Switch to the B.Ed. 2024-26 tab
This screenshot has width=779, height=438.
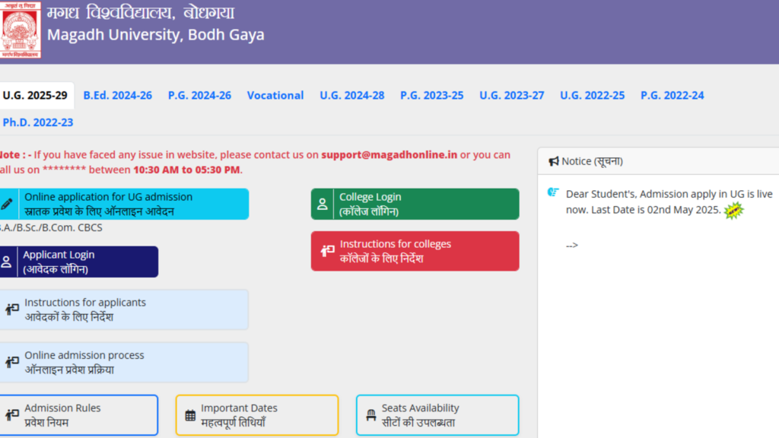point(118,95)
